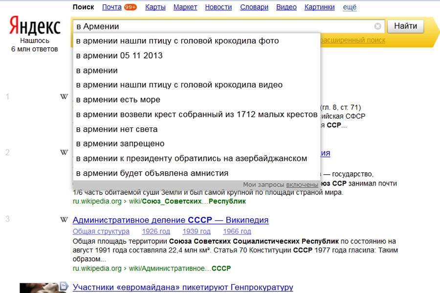
Task: Choose the suggestion 'в армении нет света'
Action: 117,129
